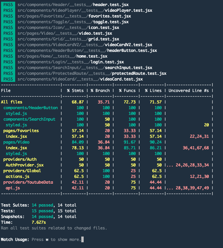Screen dimensions: 223x248
Task: Select the login.test.jsx file path
Action: [71, 62]
